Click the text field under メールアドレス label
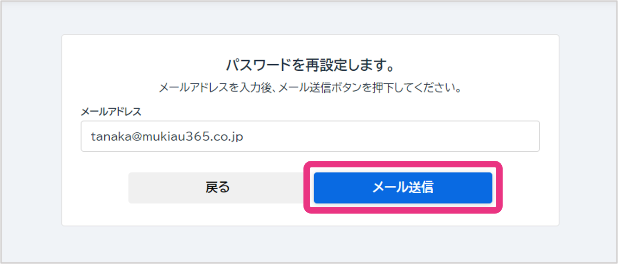This screenshot has width=618, height=264. pos(310,136)
